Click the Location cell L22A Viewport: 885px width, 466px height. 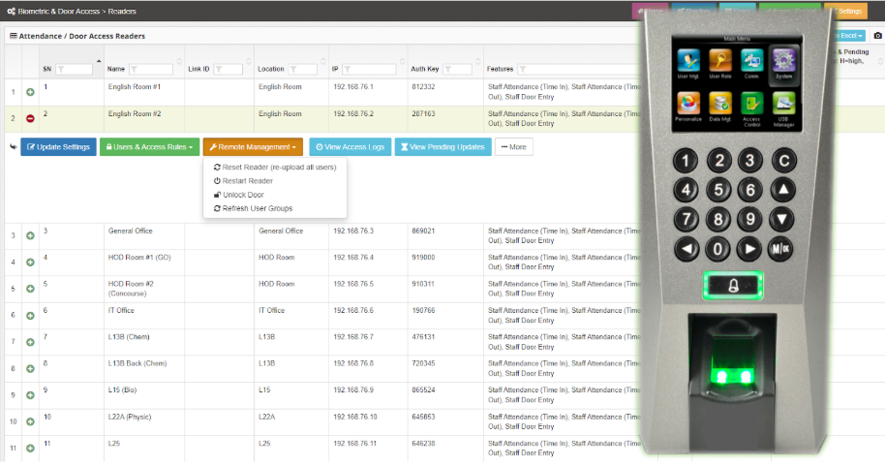coord(267,417)
